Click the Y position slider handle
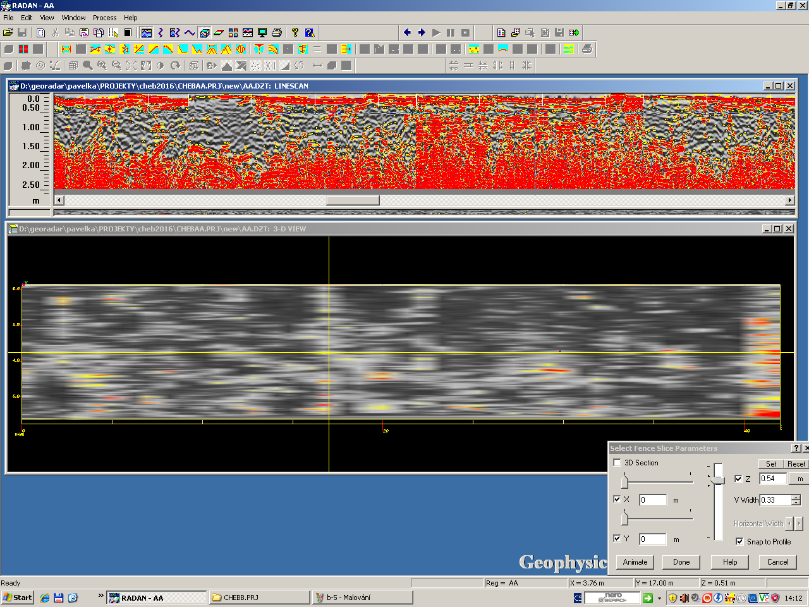 pos(624,519)
